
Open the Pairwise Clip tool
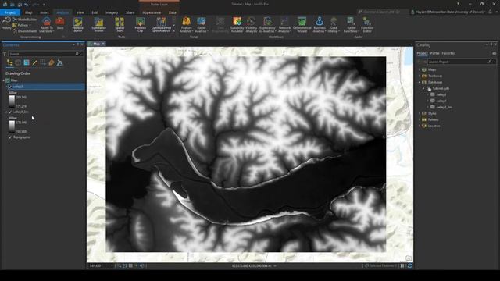[x=141, y=25]
